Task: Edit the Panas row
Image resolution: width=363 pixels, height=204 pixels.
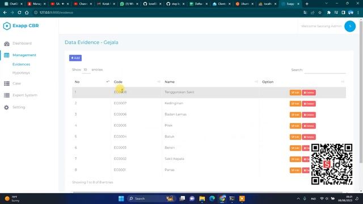Action: [x=295, y=170]
